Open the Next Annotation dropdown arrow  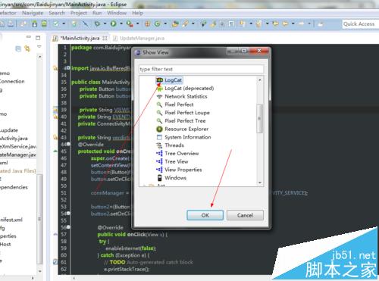point(251,24)
